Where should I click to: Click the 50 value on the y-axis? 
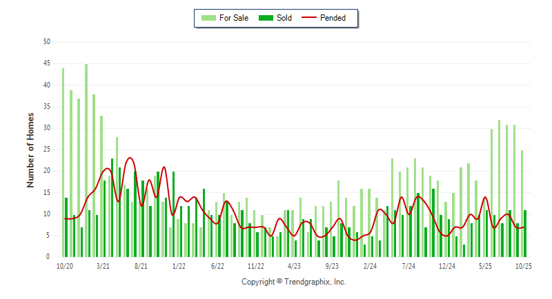pos(47,42)
